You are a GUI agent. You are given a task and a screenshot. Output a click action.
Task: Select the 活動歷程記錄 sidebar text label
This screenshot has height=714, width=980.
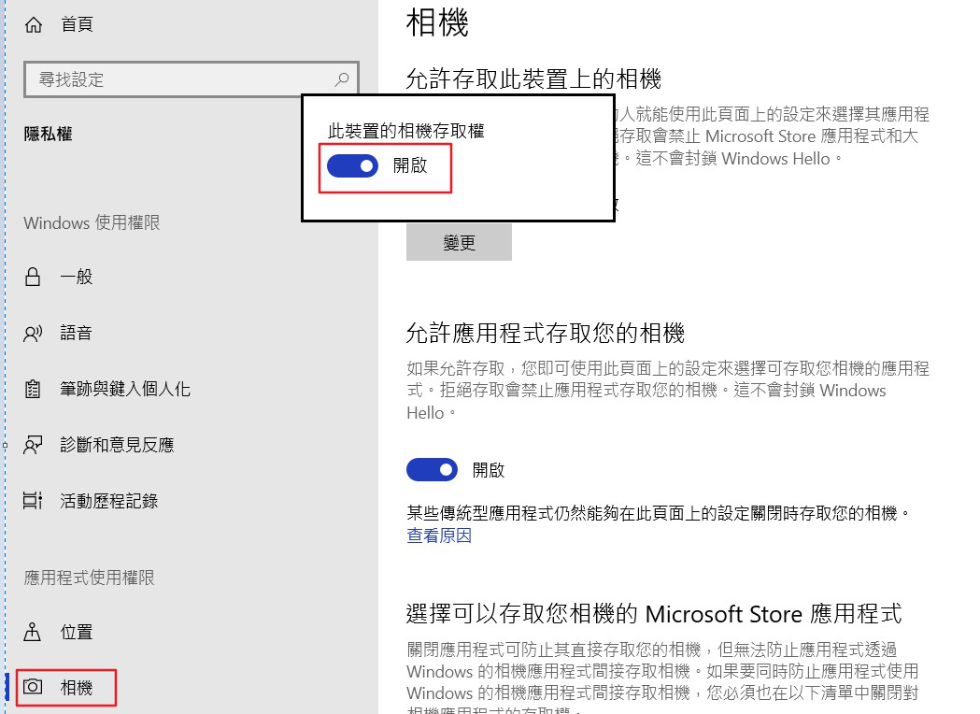point(109,501)
